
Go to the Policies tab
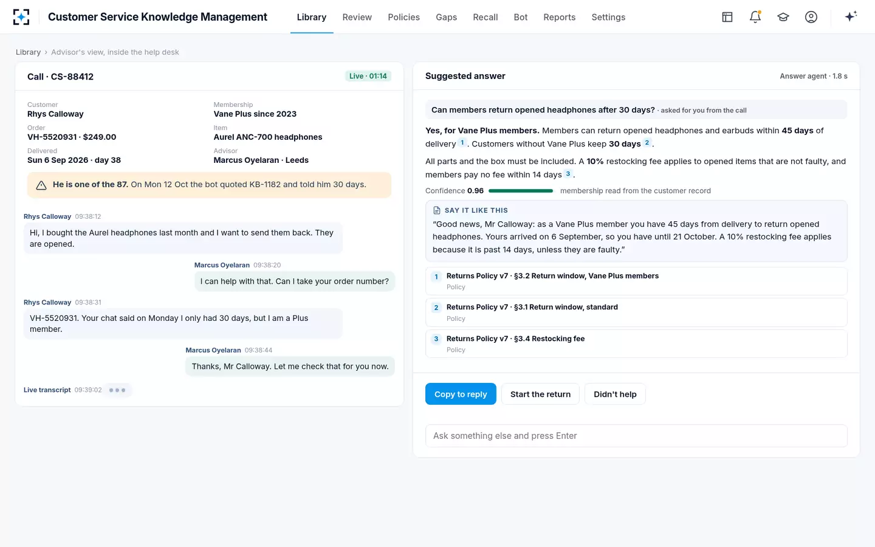click(404, 17)
